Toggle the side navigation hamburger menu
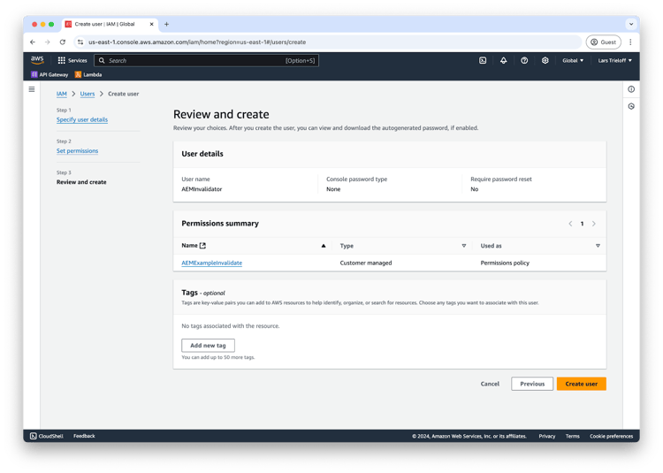Screen dimensions: 663x473 32,89
